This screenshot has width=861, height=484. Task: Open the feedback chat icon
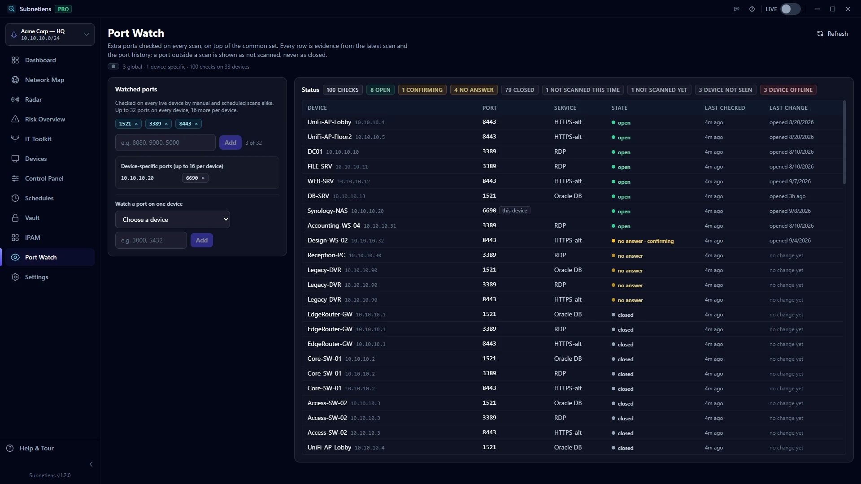736,9
